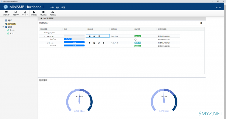Click the 'lan to wan' 100% progress bar
This screenshot has width=226, height=119.
point(74,42)
